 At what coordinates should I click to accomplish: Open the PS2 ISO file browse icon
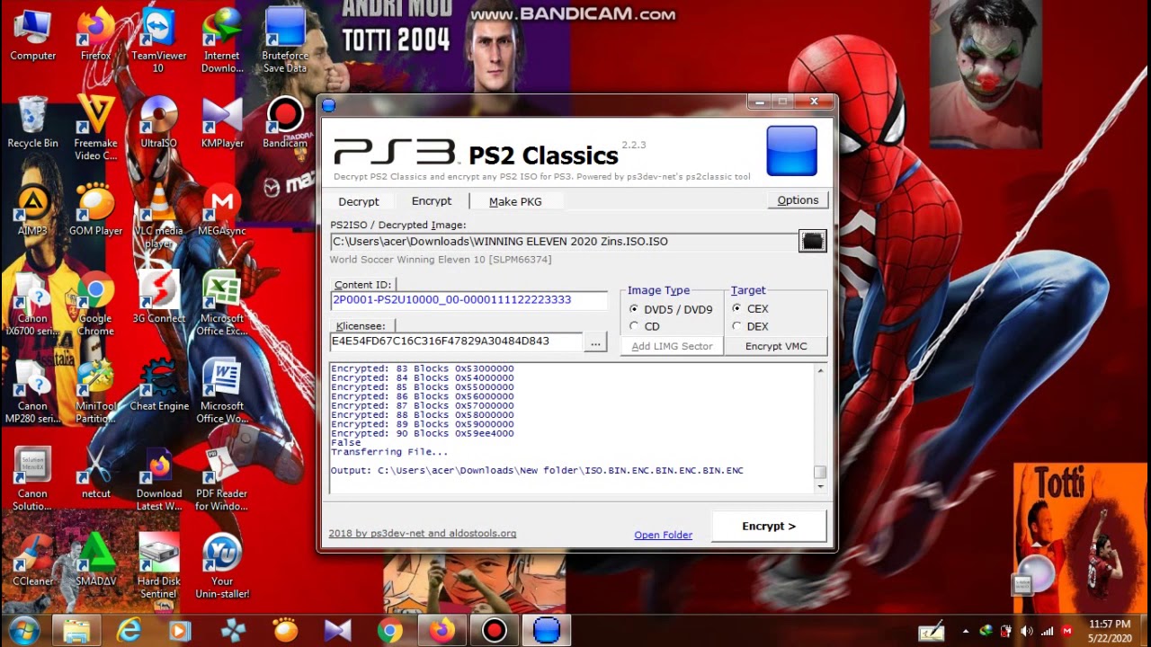(812, 241)
